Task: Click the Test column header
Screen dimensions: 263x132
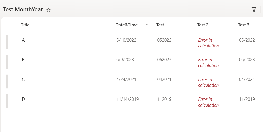Action: click(x=160, y=25)
